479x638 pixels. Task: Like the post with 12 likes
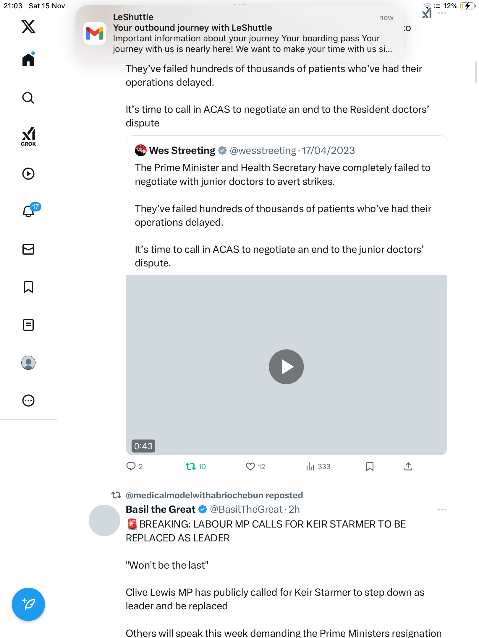[x=250, y=467]
